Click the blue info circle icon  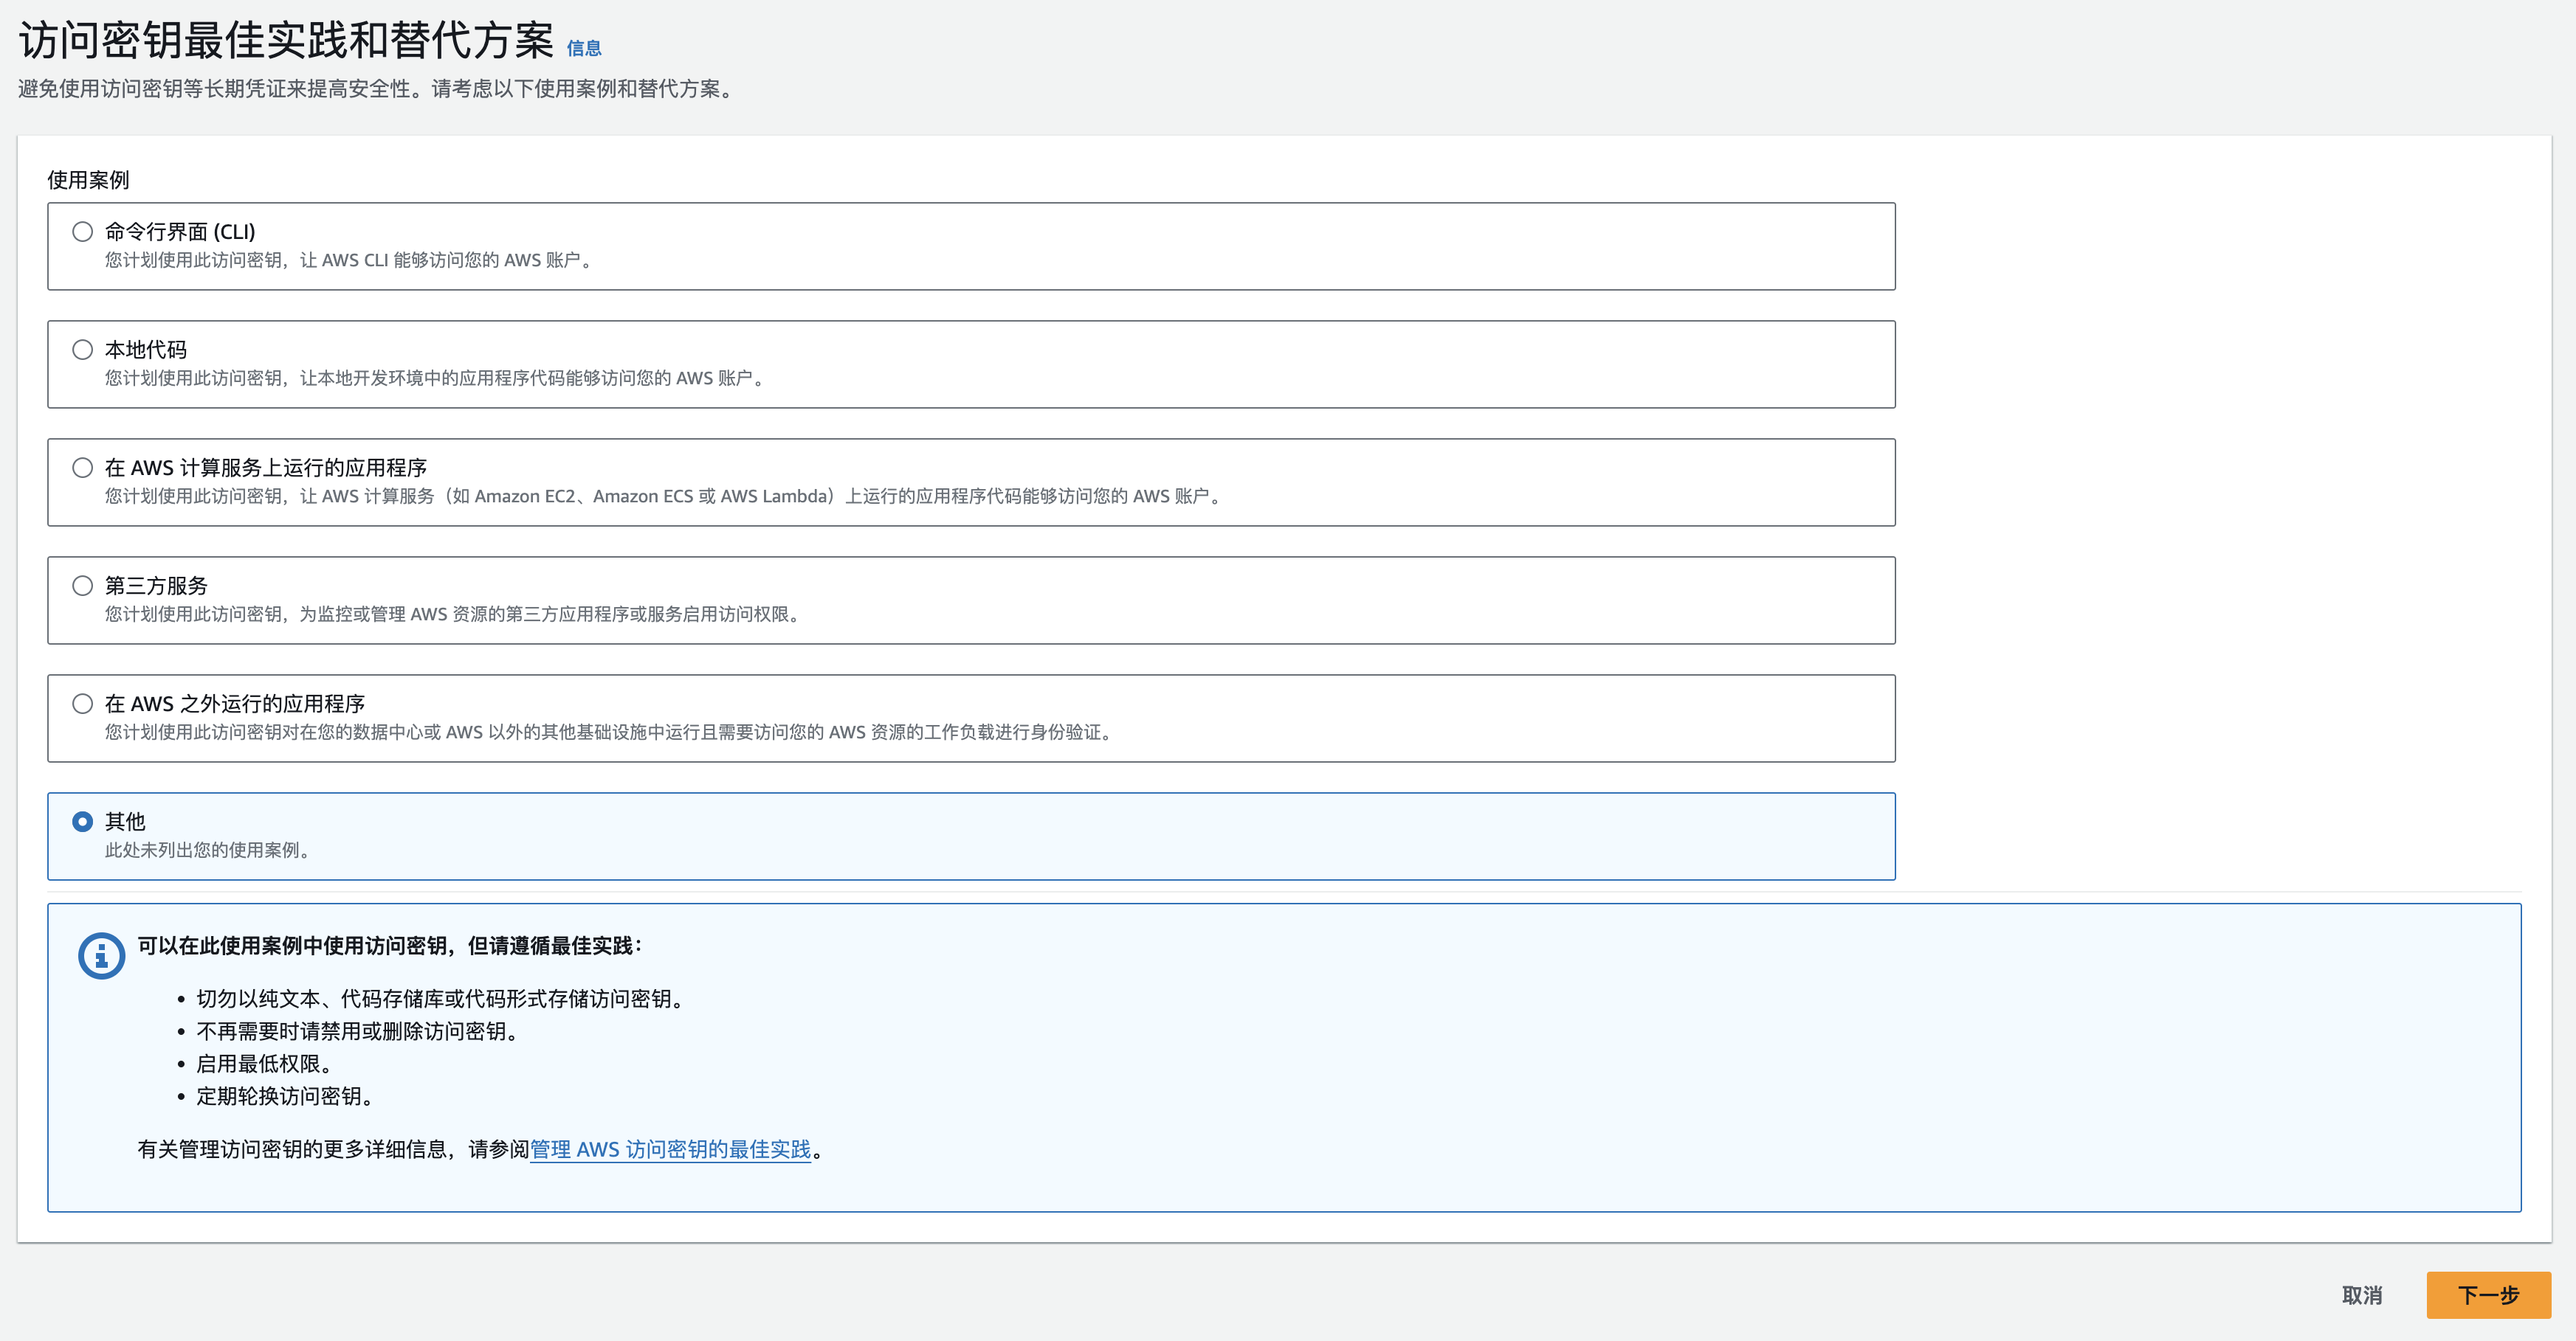coord(102,956)
